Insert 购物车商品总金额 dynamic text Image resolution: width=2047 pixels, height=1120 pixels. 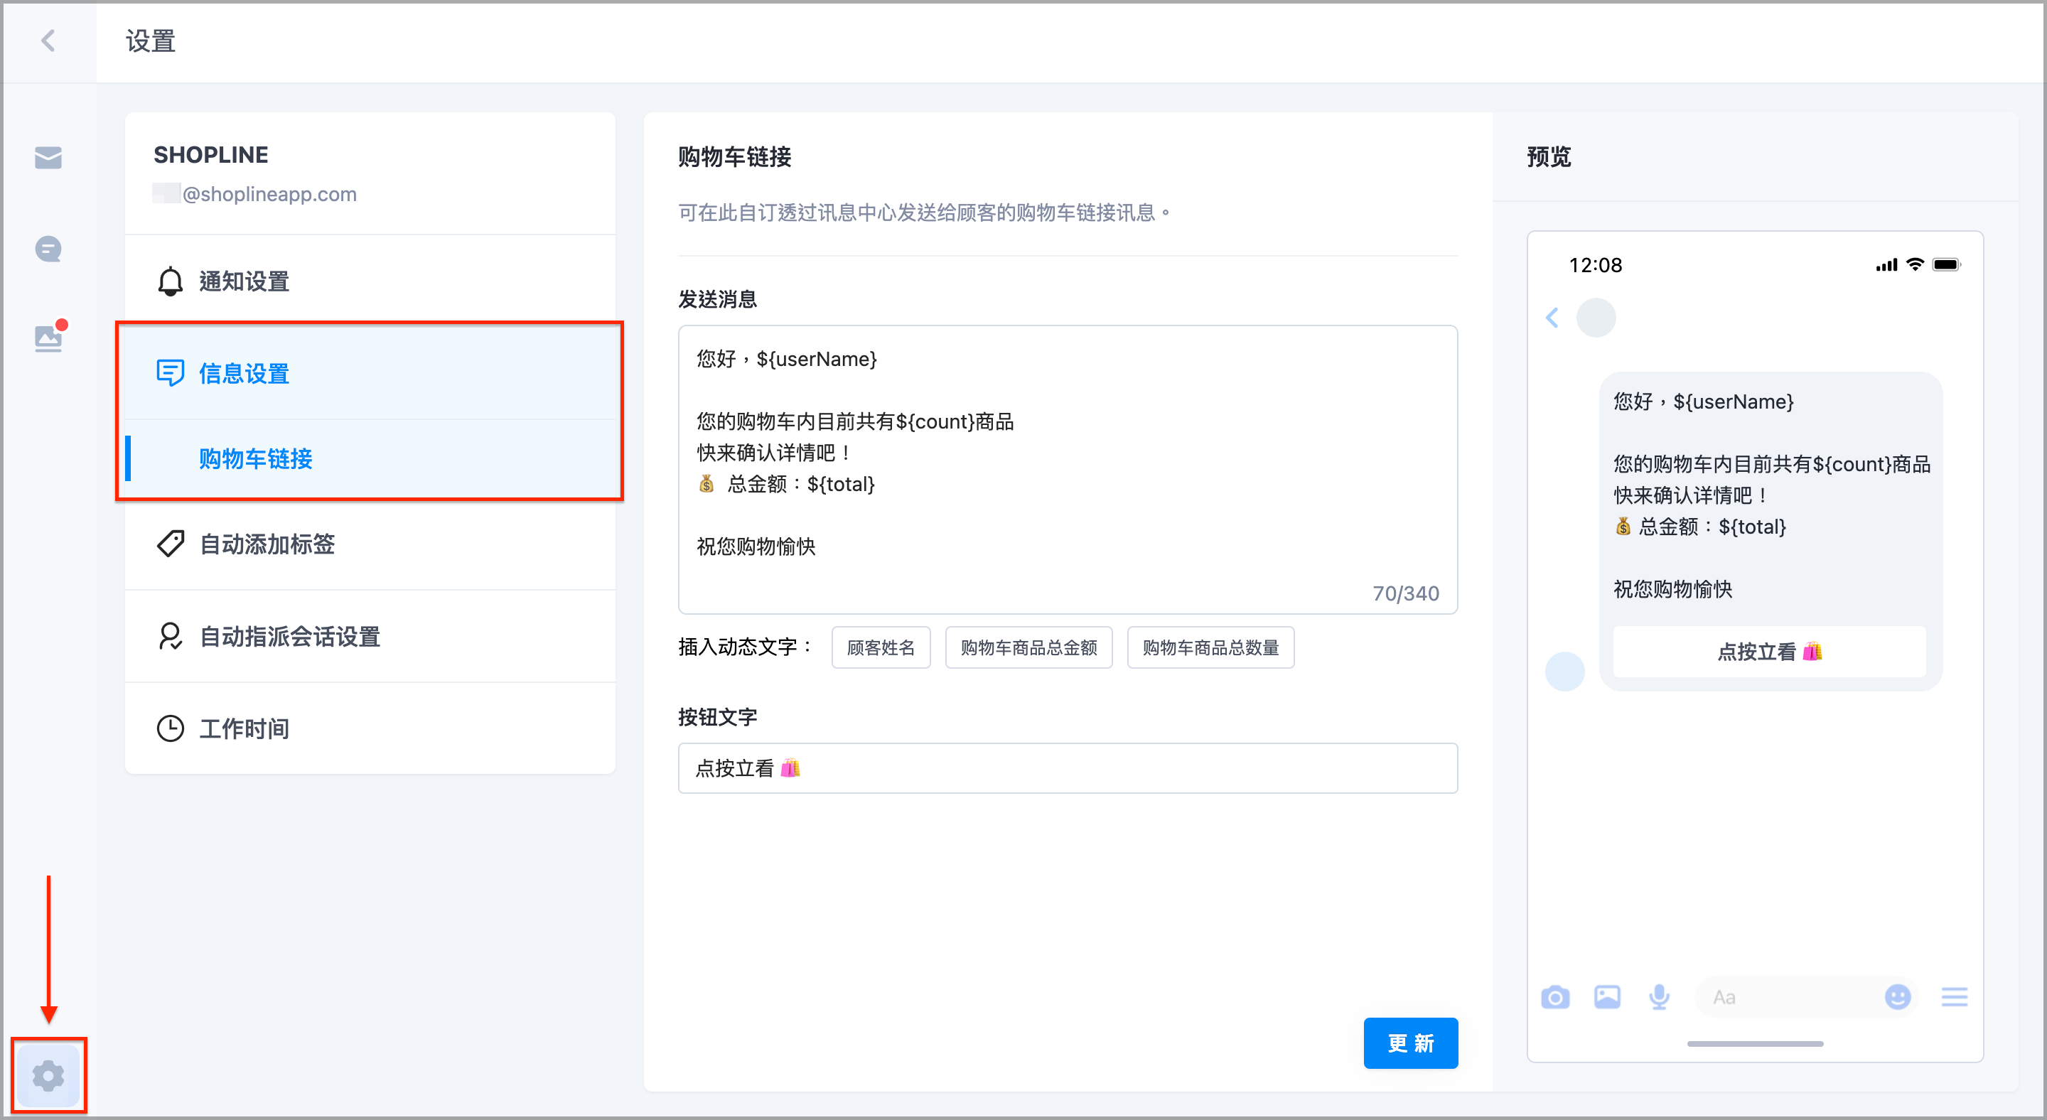click(x=1028, y=647)
